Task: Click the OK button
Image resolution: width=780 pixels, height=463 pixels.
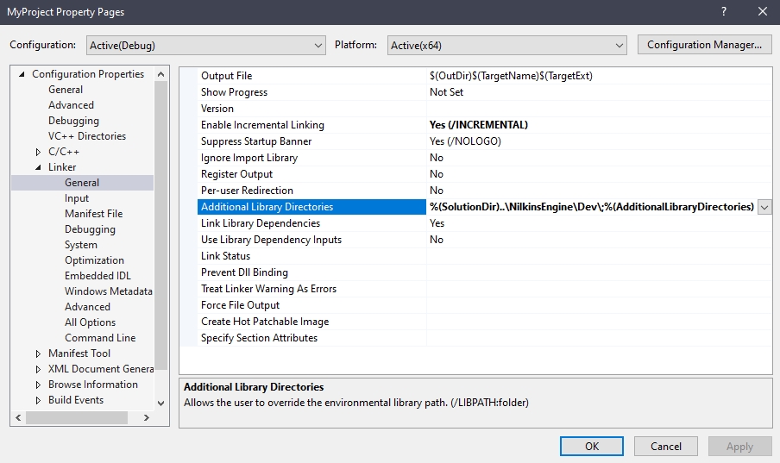Action: coord(591,446)
